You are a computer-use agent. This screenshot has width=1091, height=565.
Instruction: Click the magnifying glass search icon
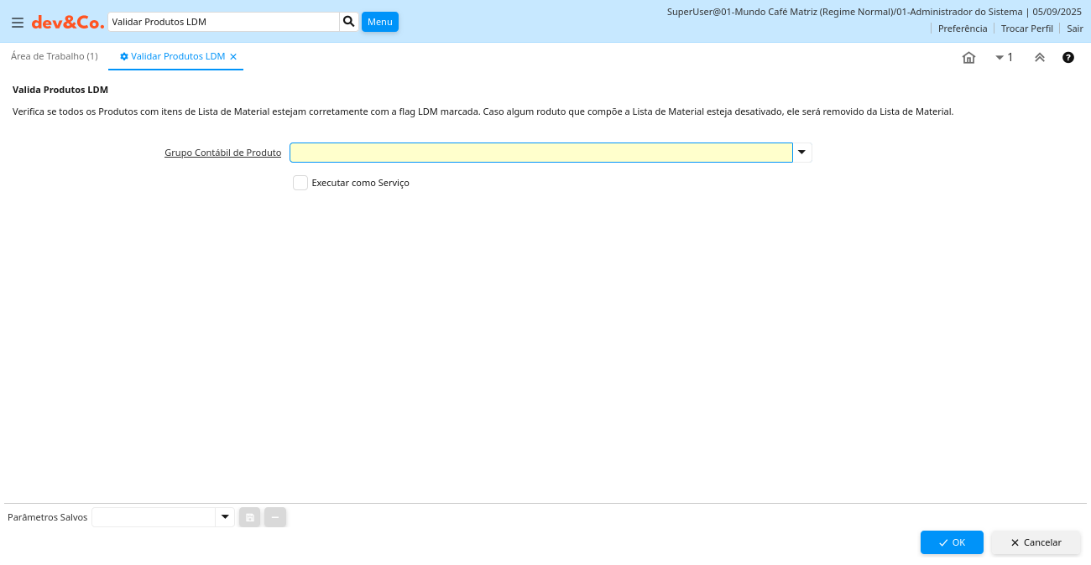coord(349,22)
